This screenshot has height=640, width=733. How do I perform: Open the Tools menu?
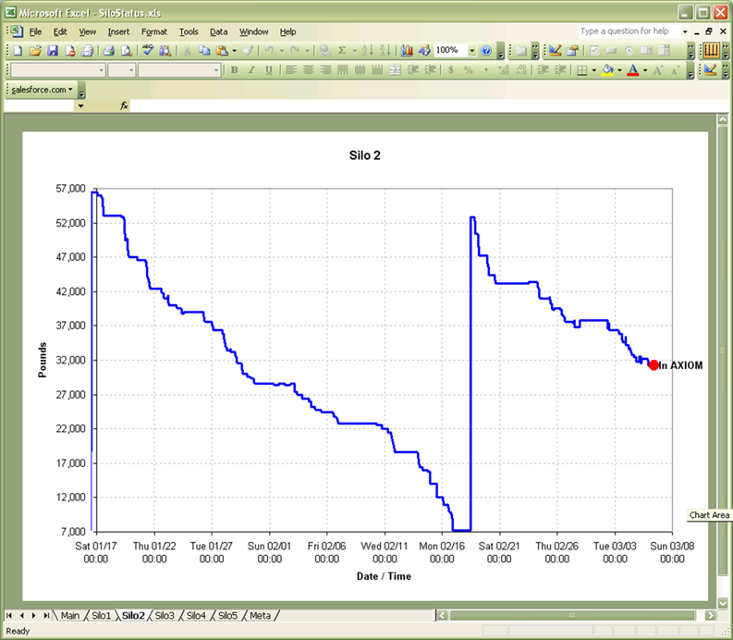(189, 31)
